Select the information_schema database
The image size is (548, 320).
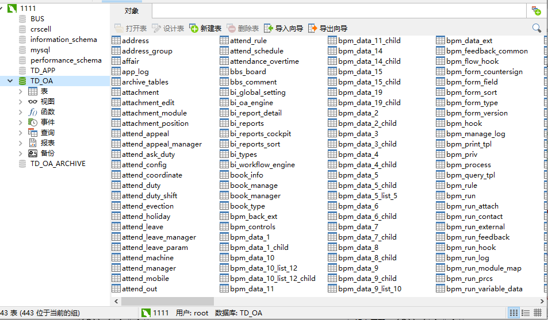63,40
